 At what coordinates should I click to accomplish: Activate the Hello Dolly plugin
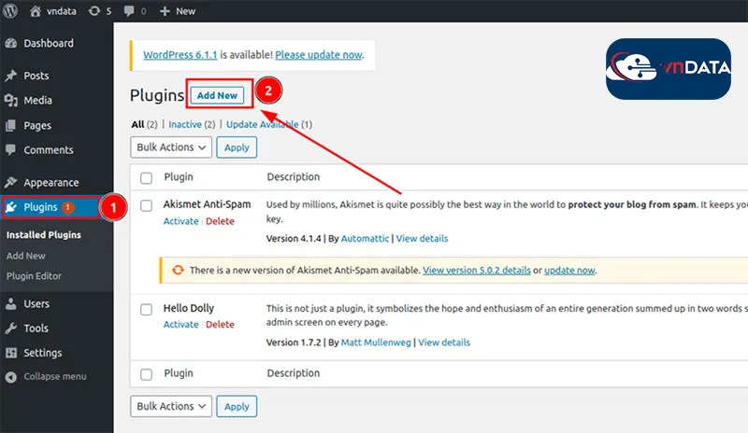pos(180,325)
